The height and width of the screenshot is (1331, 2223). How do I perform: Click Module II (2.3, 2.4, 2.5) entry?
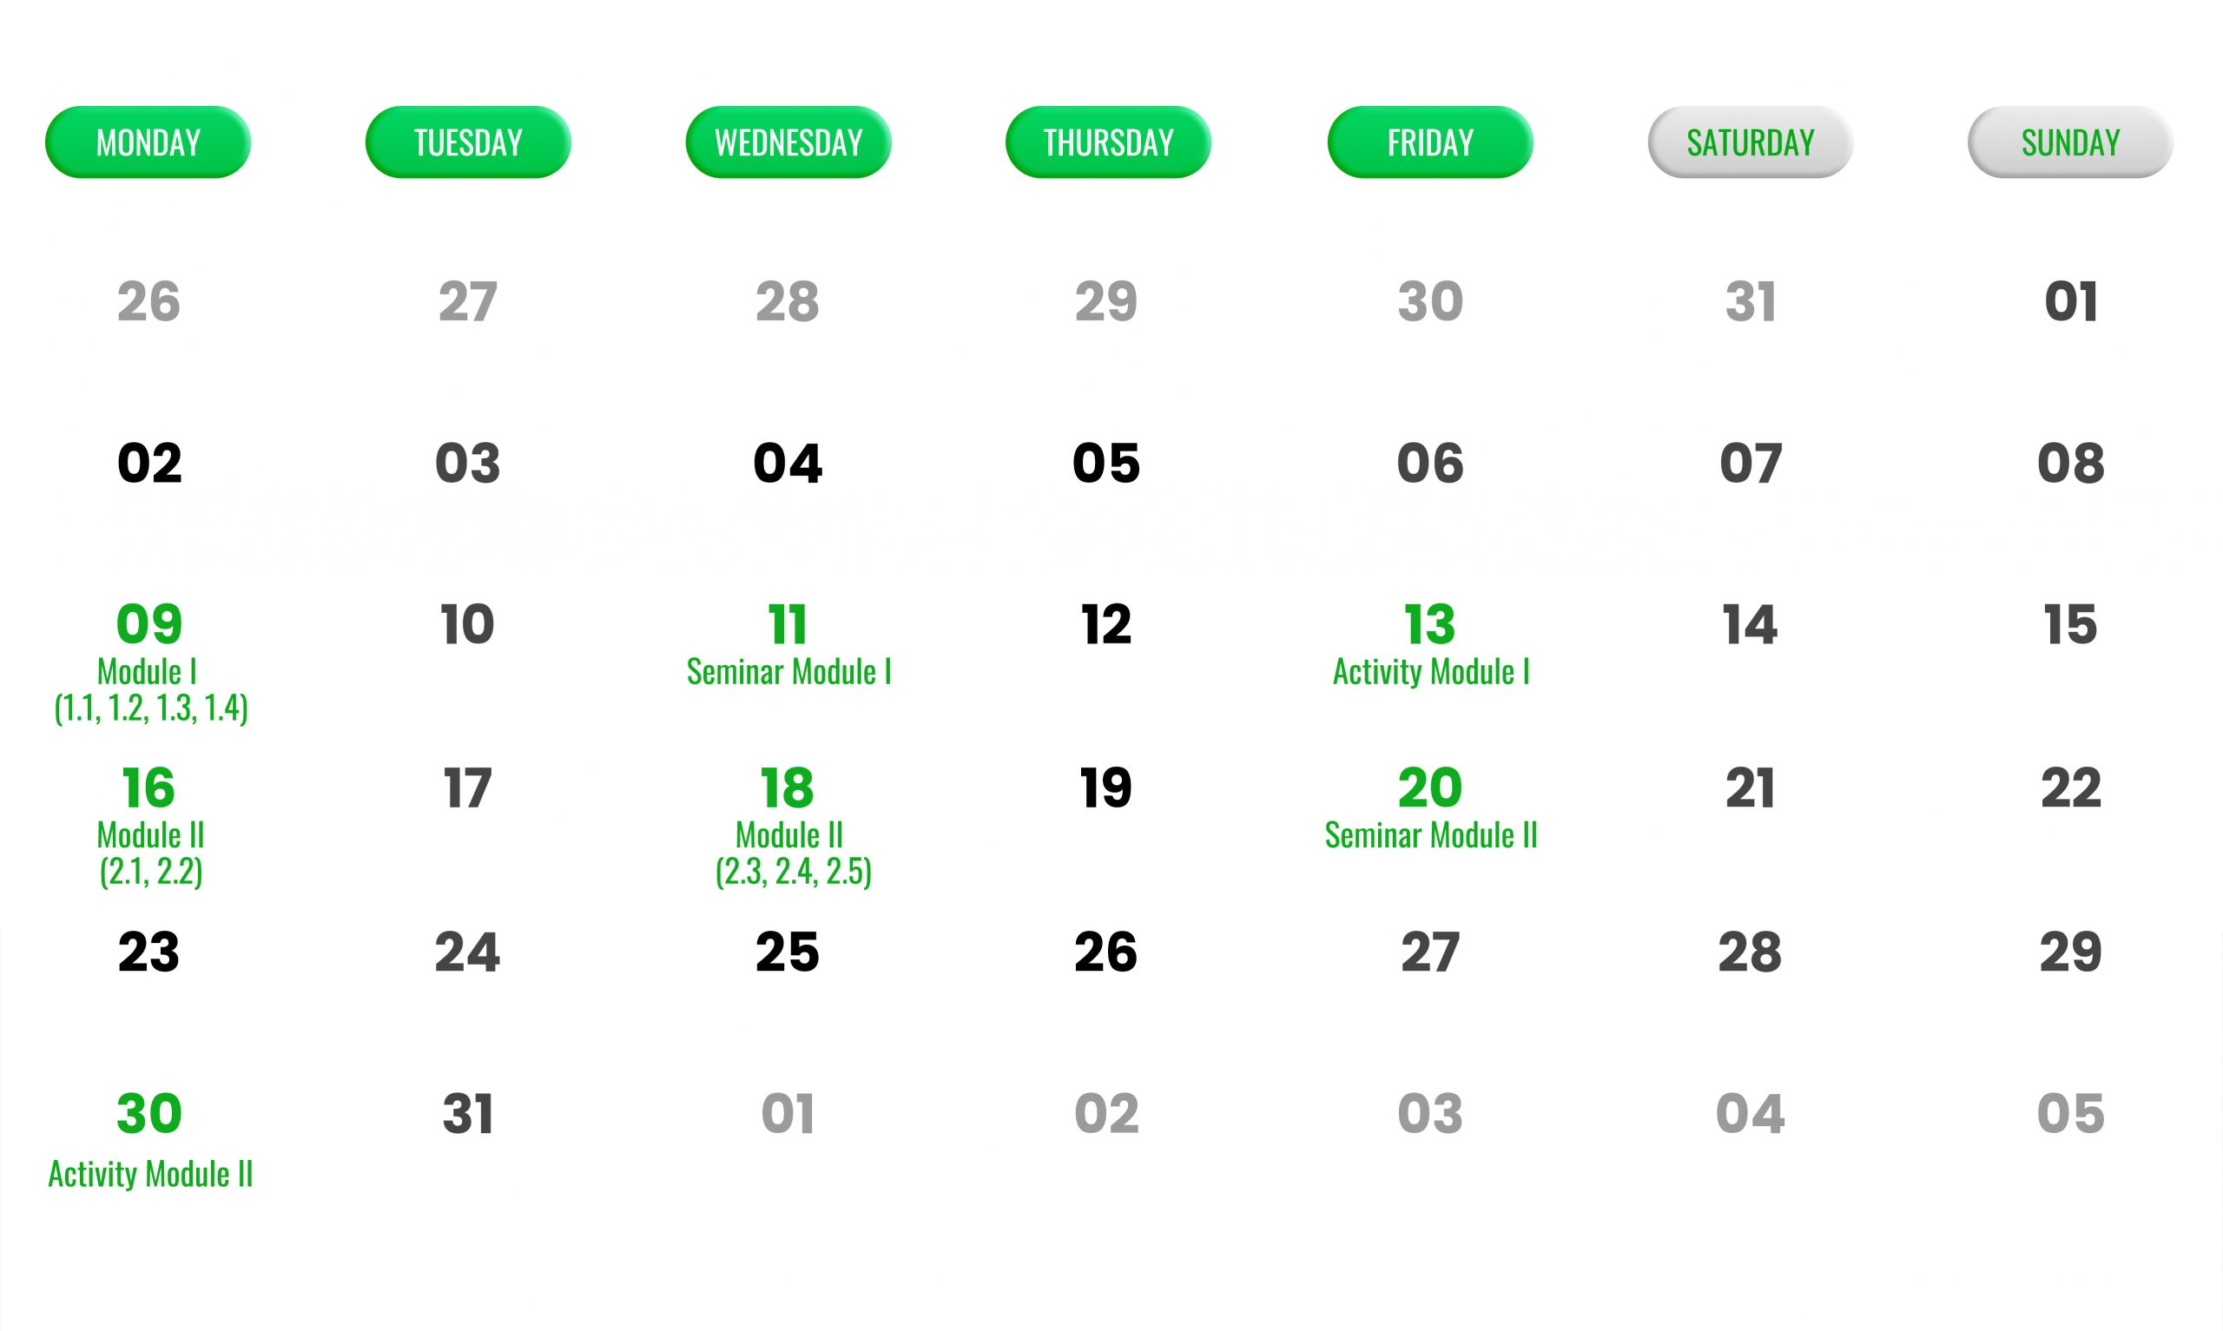pyautogui.click(x=792, y=853)
